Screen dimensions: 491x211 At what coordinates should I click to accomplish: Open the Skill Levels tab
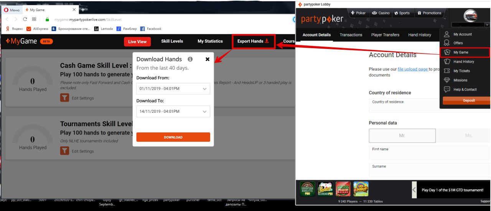pos(172,41)
